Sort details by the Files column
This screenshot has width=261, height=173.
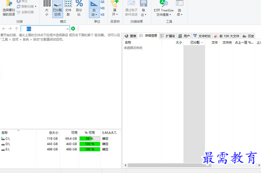click(x=212, y=43)
